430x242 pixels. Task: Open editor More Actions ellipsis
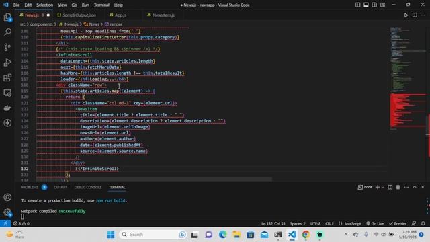pos(423,15)
